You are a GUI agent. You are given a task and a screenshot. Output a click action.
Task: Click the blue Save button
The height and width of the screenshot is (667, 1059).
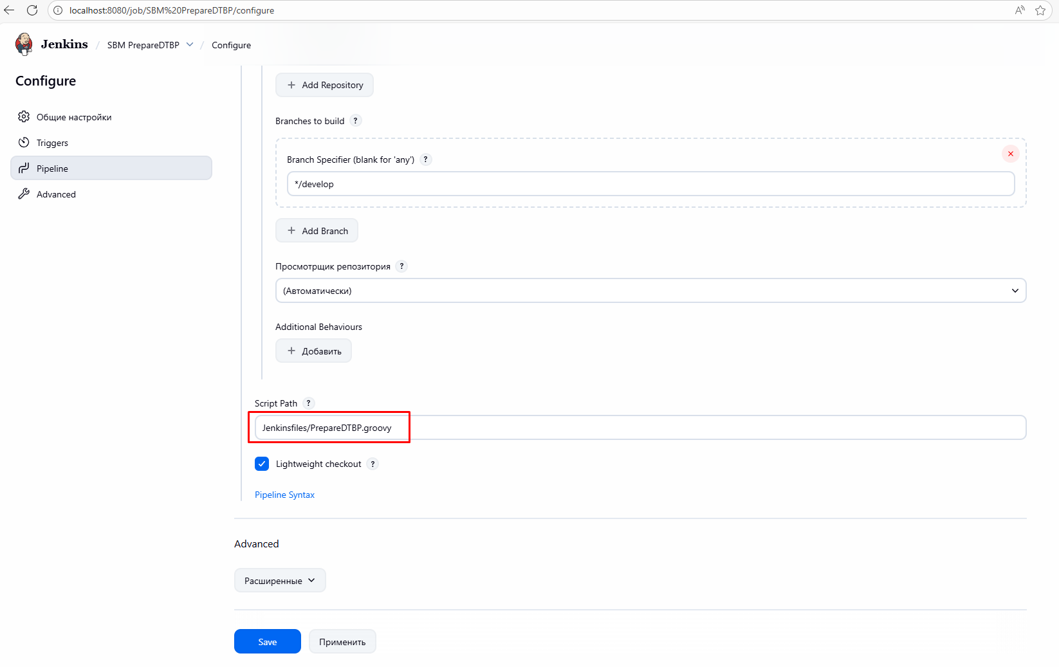click(267, 641)
